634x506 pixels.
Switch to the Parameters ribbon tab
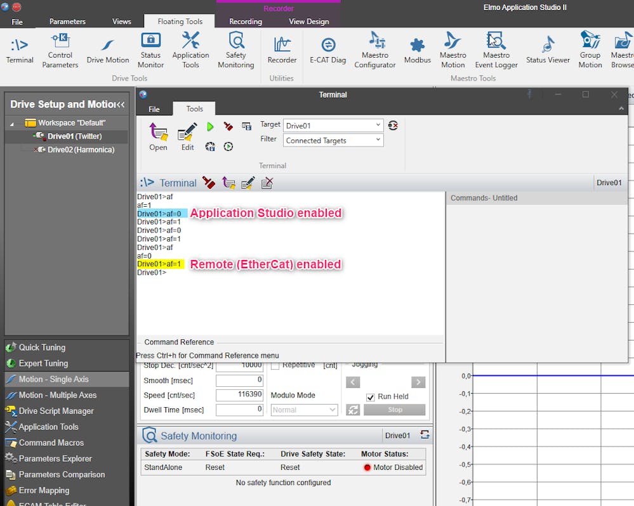pyautogui.click(x=67, y=22)
